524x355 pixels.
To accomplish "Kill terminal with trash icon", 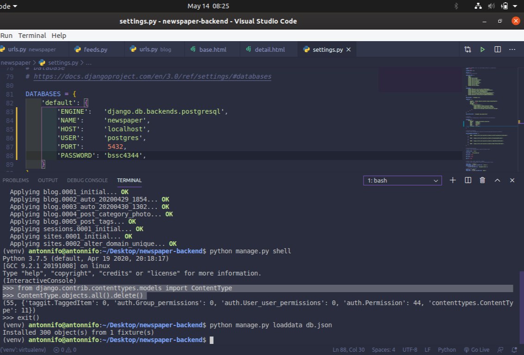I will (x=482, y=180).
